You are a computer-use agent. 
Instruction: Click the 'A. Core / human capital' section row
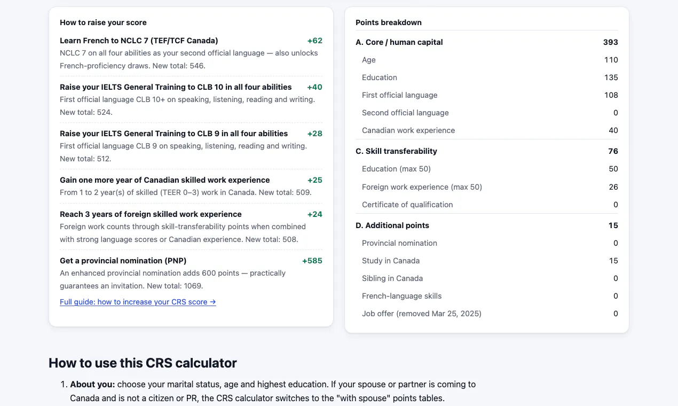pos(487,42)
